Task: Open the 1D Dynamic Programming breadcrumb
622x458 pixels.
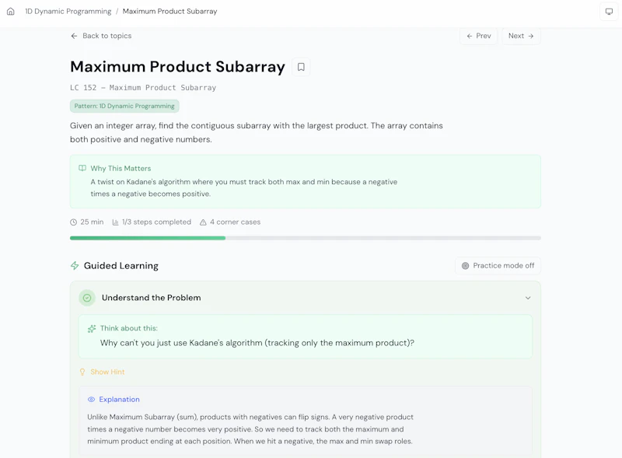Action: point(68,11)
